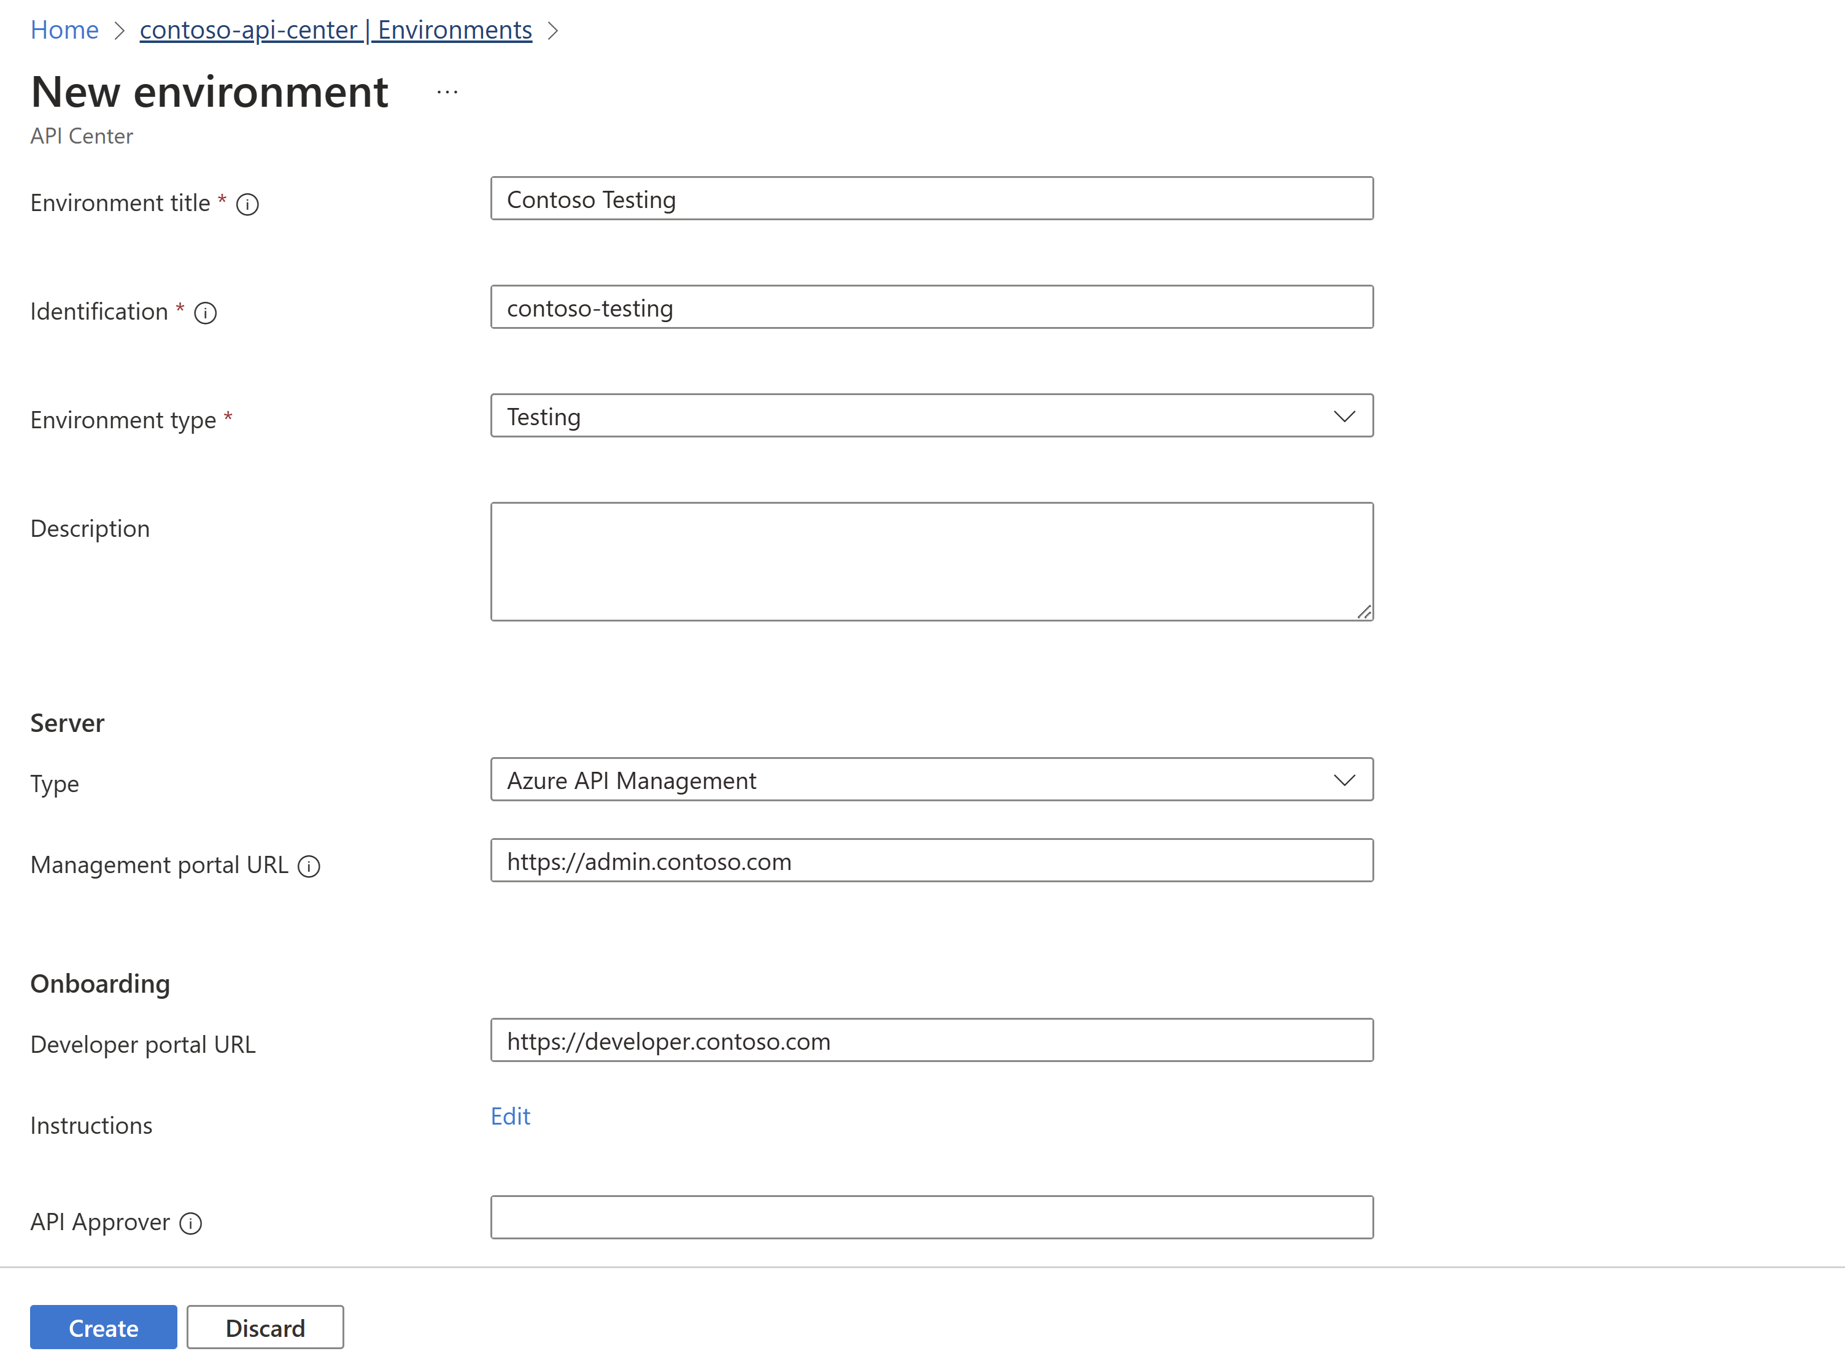Click the Developer portal URL input field
The height and width of the screenshot is (1351, 1845).
[x=932, y=1041]
